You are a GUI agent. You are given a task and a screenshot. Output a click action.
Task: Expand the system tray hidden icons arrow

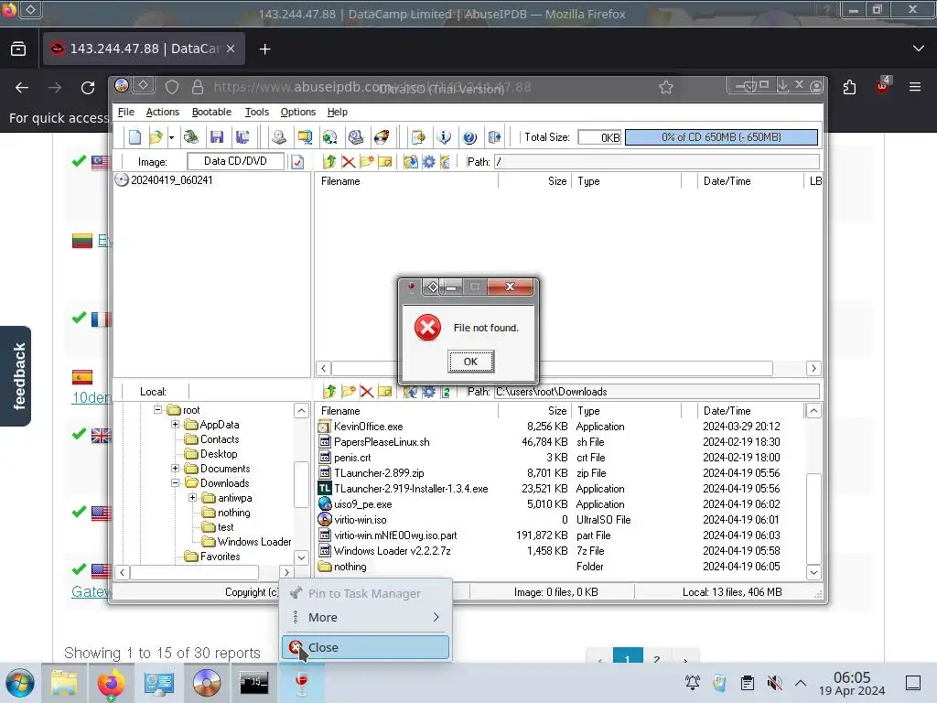(x=801, y=683)
